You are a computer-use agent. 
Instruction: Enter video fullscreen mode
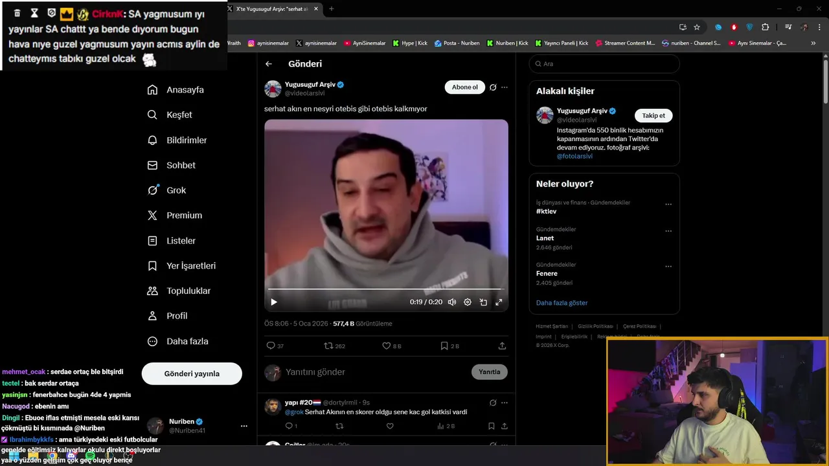click(499, 302)
